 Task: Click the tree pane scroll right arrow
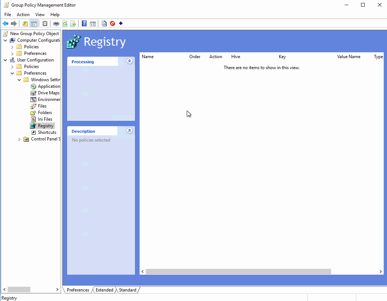point(57,289)
